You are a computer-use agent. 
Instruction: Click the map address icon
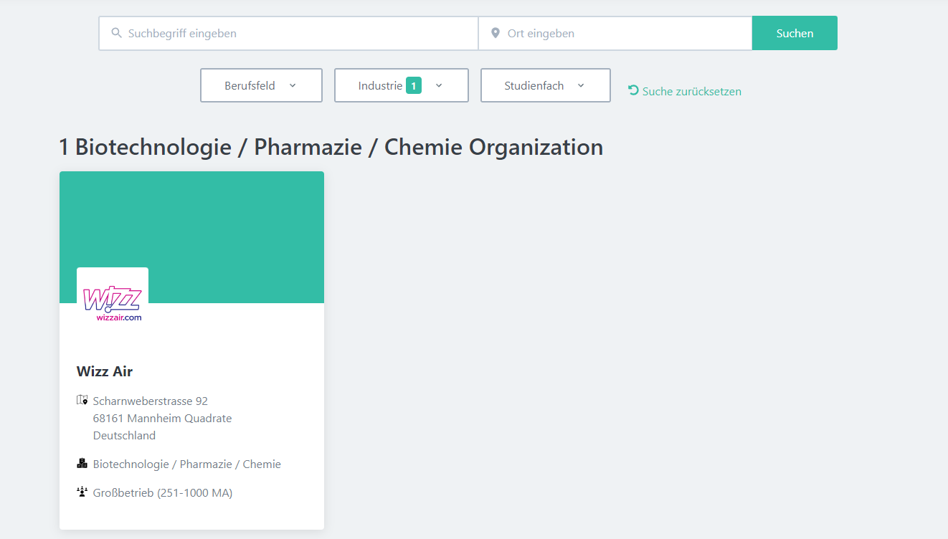click(x=82, y=400)
